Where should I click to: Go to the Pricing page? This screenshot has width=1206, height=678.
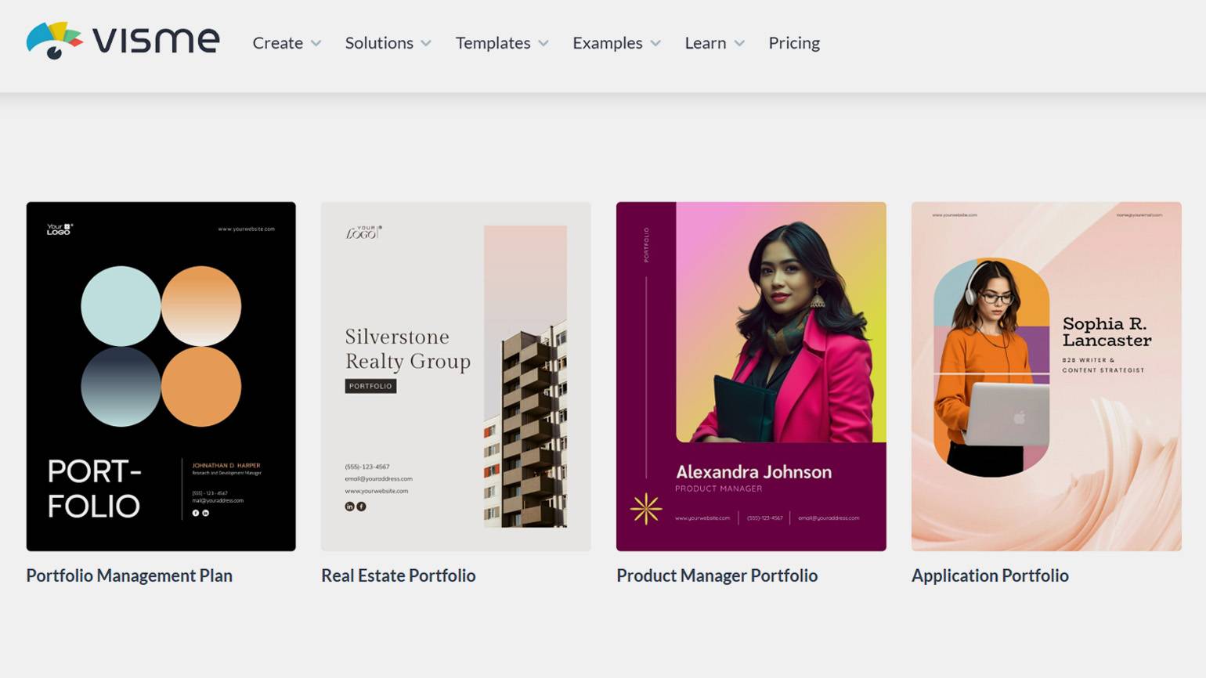[x=794, y=43]
